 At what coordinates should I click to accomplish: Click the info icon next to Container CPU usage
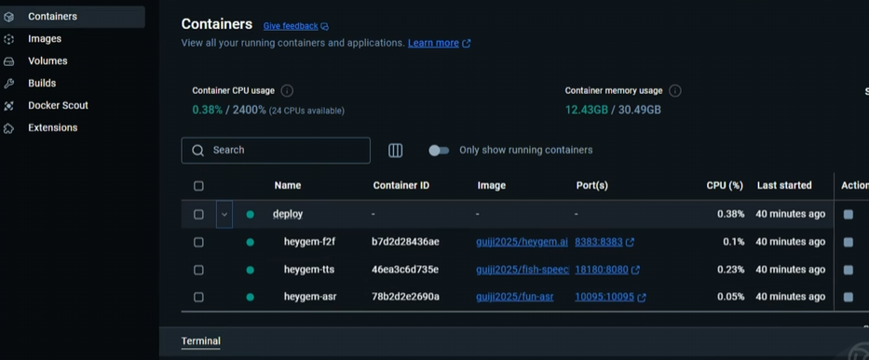[x=287, y=91]
